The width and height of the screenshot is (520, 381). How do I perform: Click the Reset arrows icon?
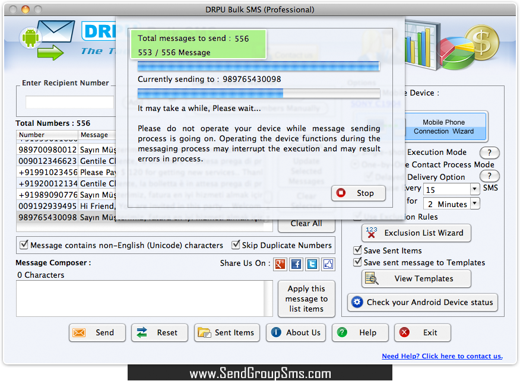tap(142, 332)
